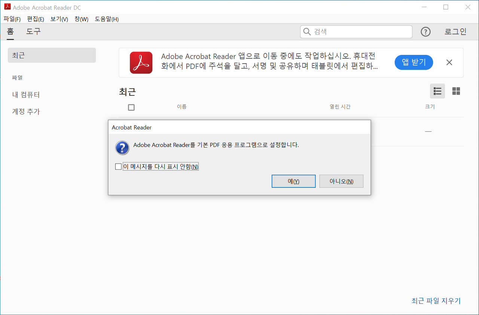Viewport: 479px width, 315px height.
Task: Open 내 컴퓨터 in the sidebar
Action: (26, 95)
